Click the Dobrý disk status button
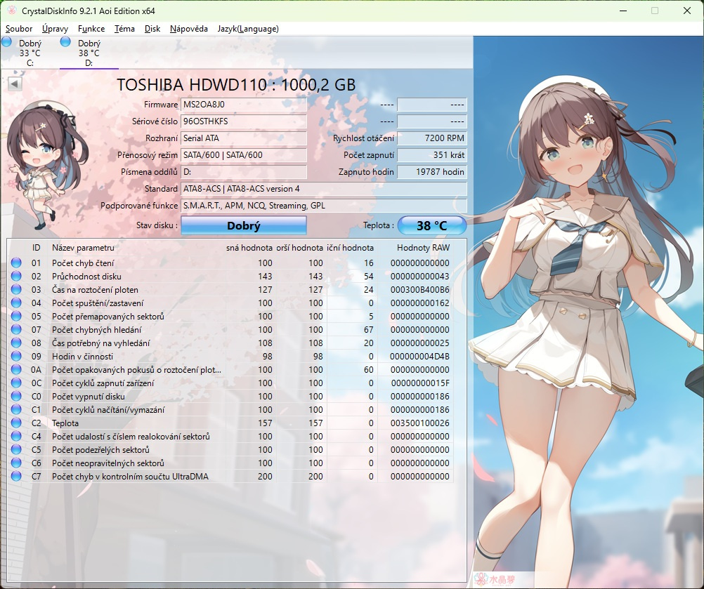This screenshot has width=704, height=589. [x=243, y=225]
